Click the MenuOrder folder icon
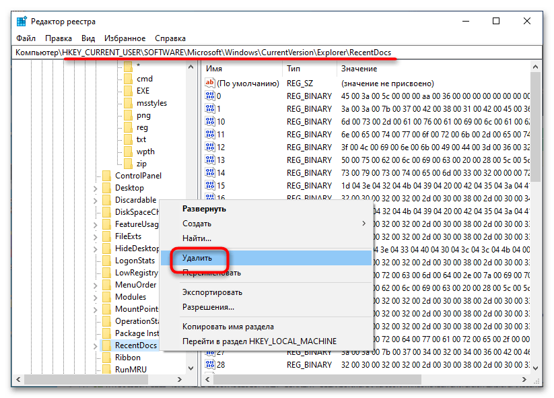The height and width of the screenshot is (398, 554). click(106, 285)
